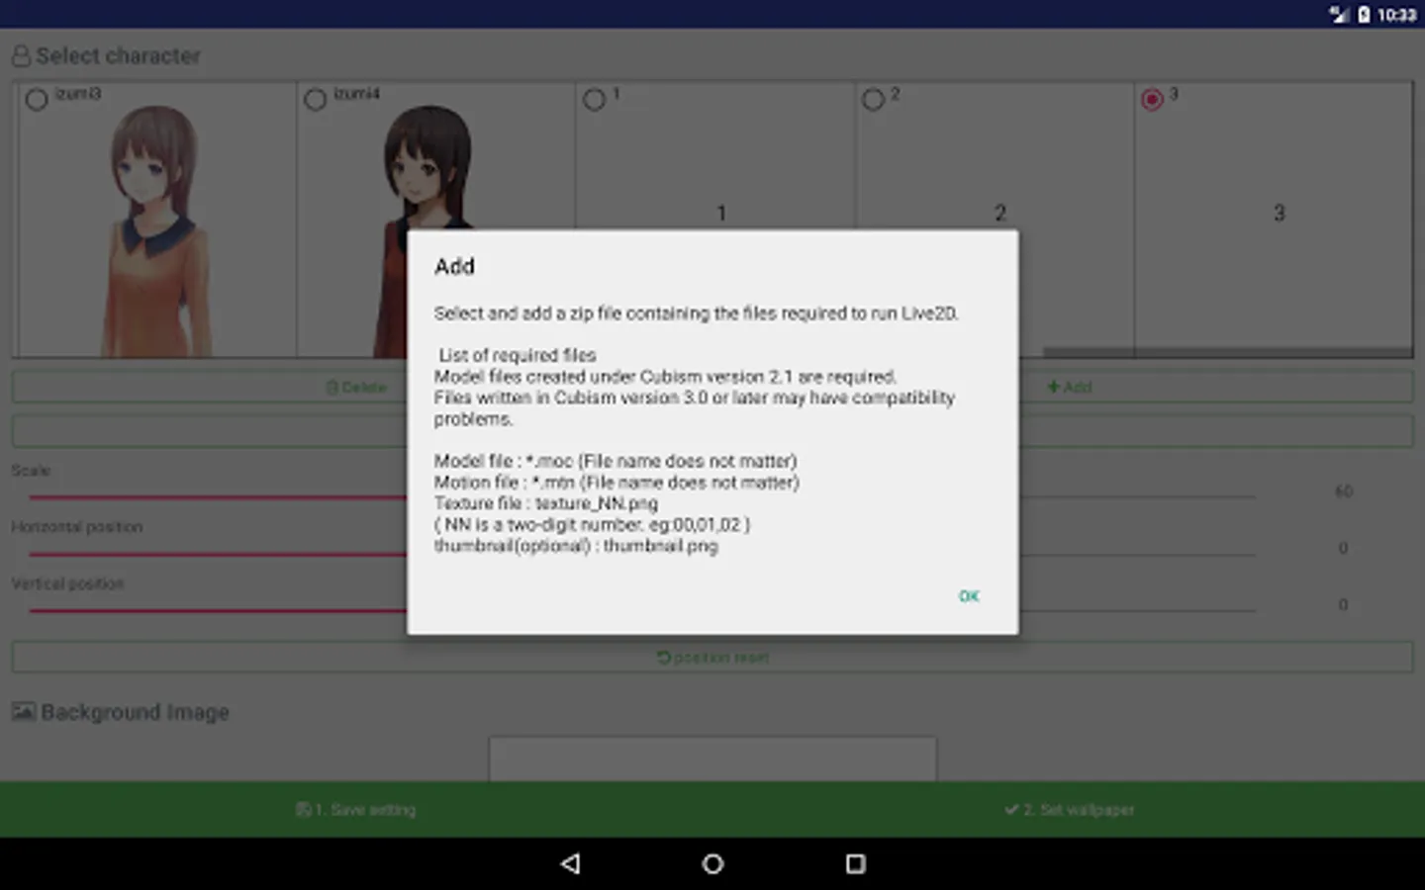The width and height of the screenshot is (1425, 890).
Task: Tap the signal strength status icon
Action: (1339, 14)
